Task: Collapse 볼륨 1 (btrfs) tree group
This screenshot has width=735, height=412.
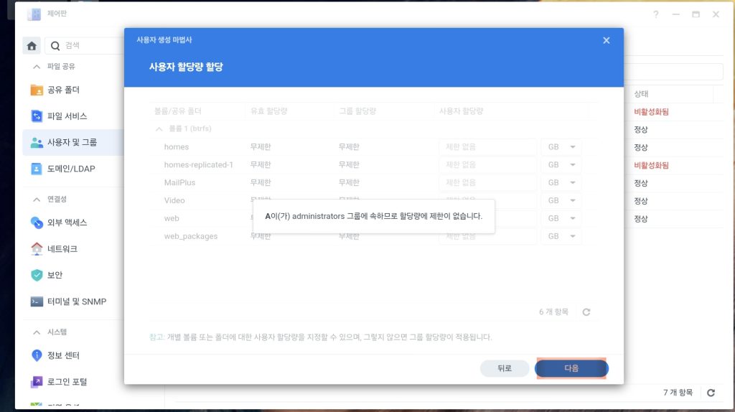Action: point(159,129)
